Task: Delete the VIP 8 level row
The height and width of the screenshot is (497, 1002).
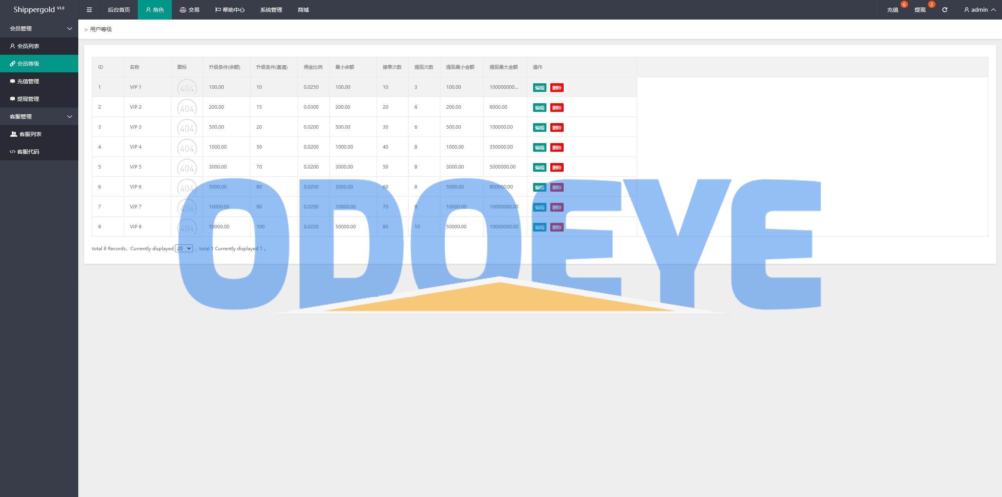Action: (x=557, y=227)
